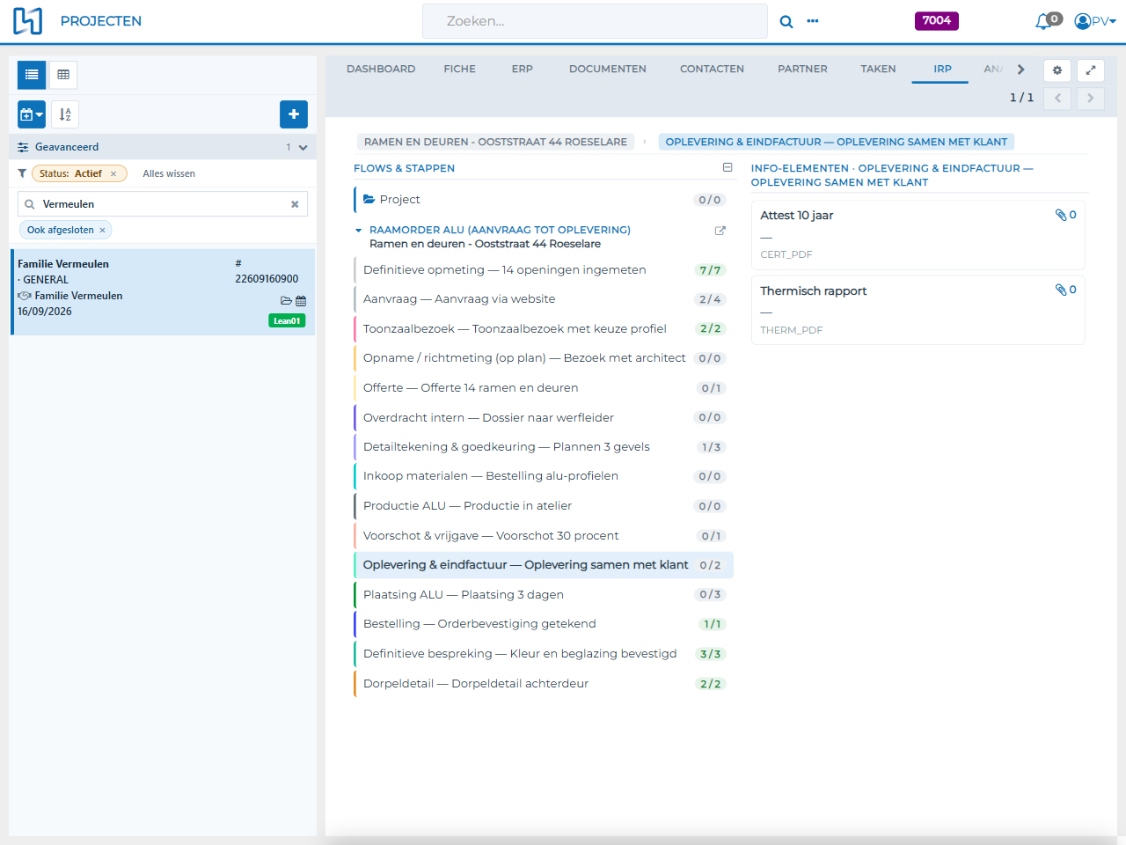This screenshot has height=845, width=1126.
Task: Open the notifications bell
Action: click(1044, 21)
